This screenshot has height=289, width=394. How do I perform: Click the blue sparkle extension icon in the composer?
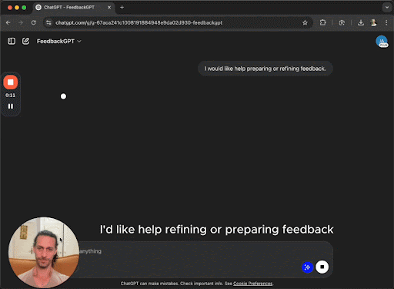pos(307,267)
